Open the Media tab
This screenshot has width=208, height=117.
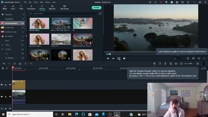pyautogui.click(x=5, y=7)
